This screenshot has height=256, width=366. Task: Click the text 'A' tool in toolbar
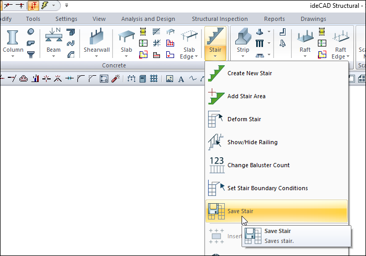[181, 79]
